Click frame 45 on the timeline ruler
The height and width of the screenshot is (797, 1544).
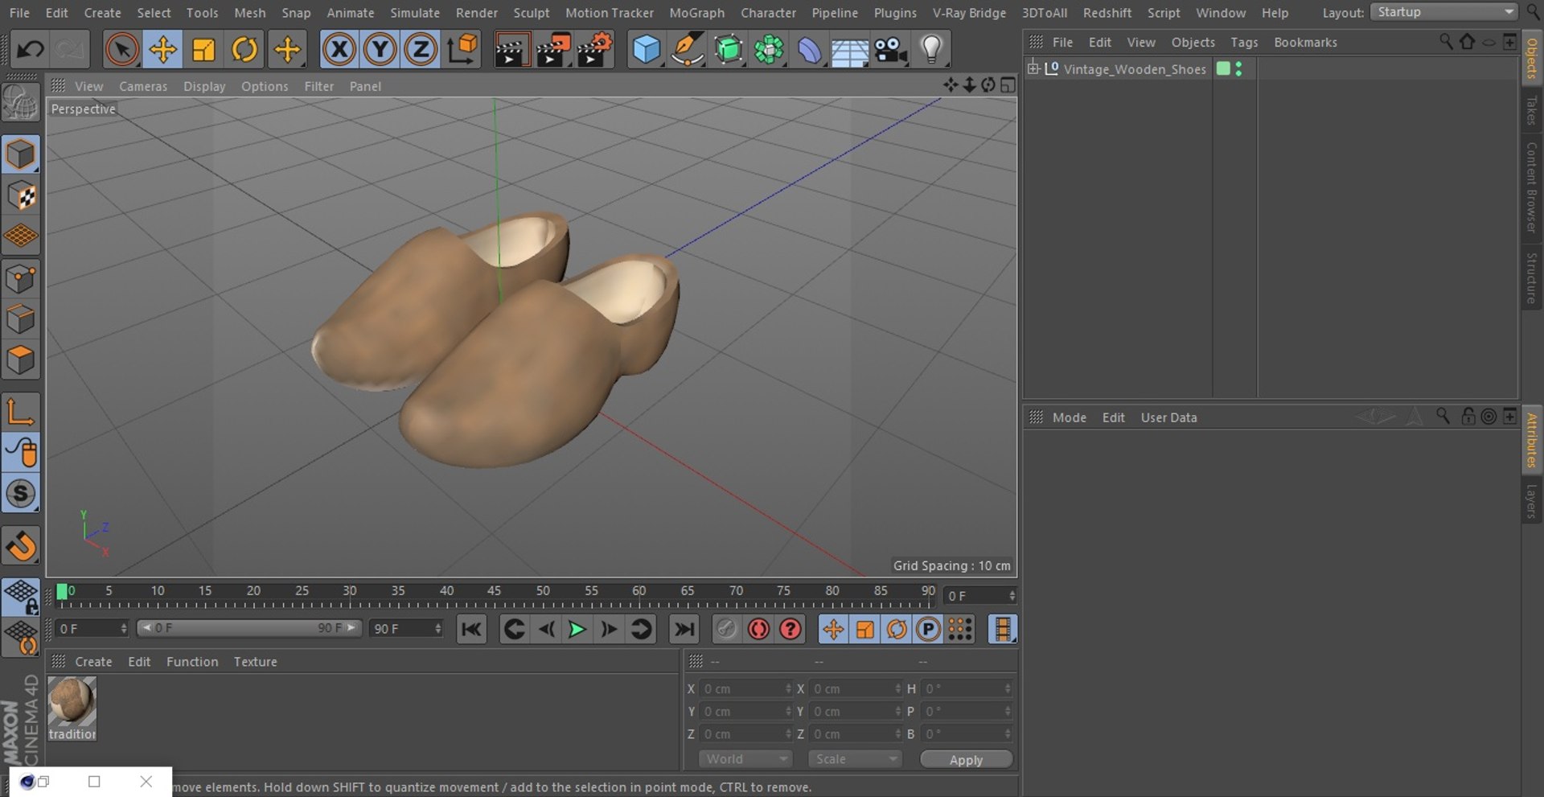click(494, 591)
